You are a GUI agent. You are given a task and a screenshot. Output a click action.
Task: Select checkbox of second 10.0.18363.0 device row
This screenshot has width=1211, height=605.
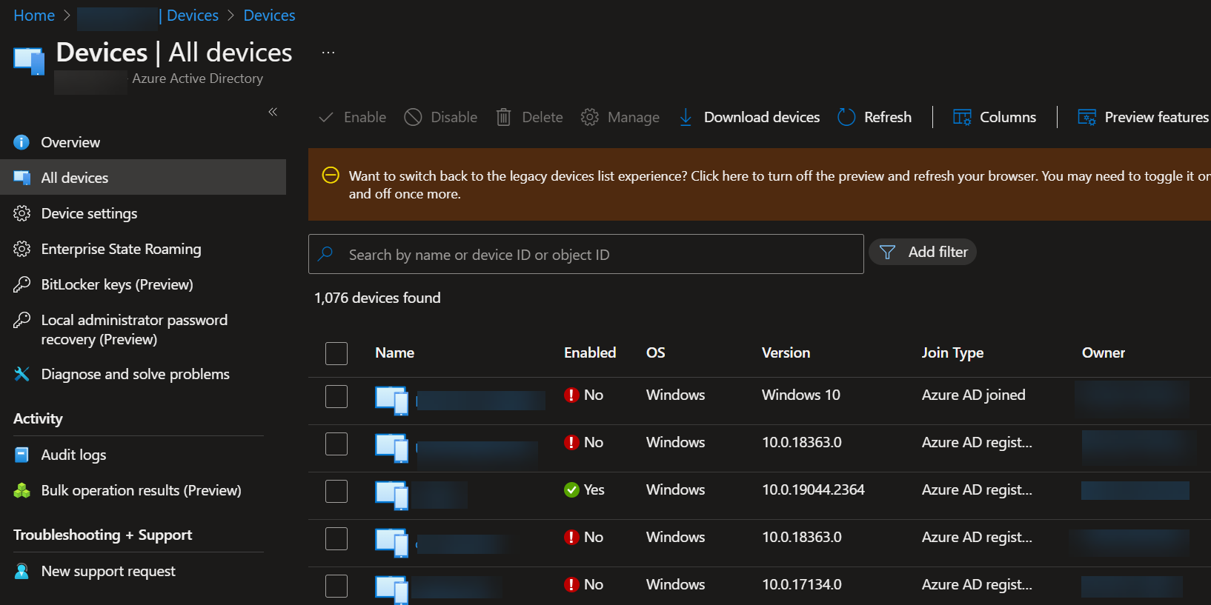point(336,538)
